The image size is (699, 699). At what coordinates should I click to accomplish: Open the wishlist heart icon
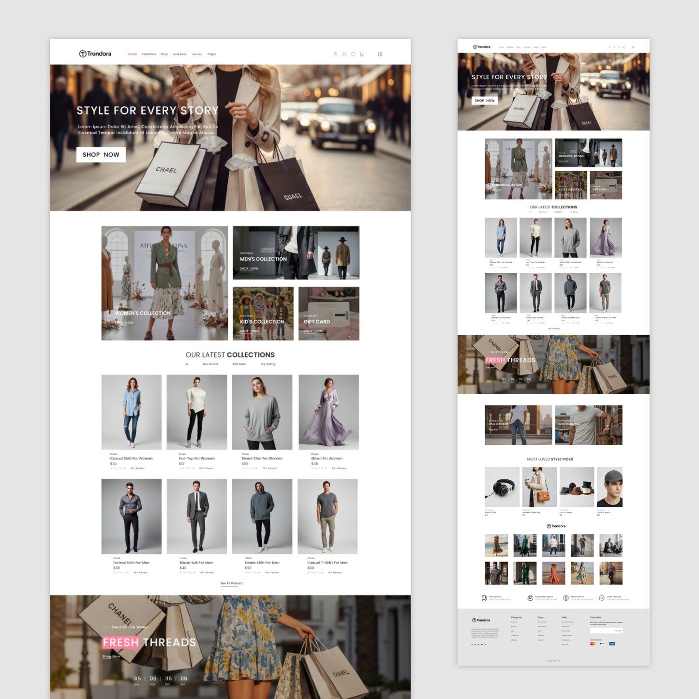pyautogui.click(x=353, y=54)
